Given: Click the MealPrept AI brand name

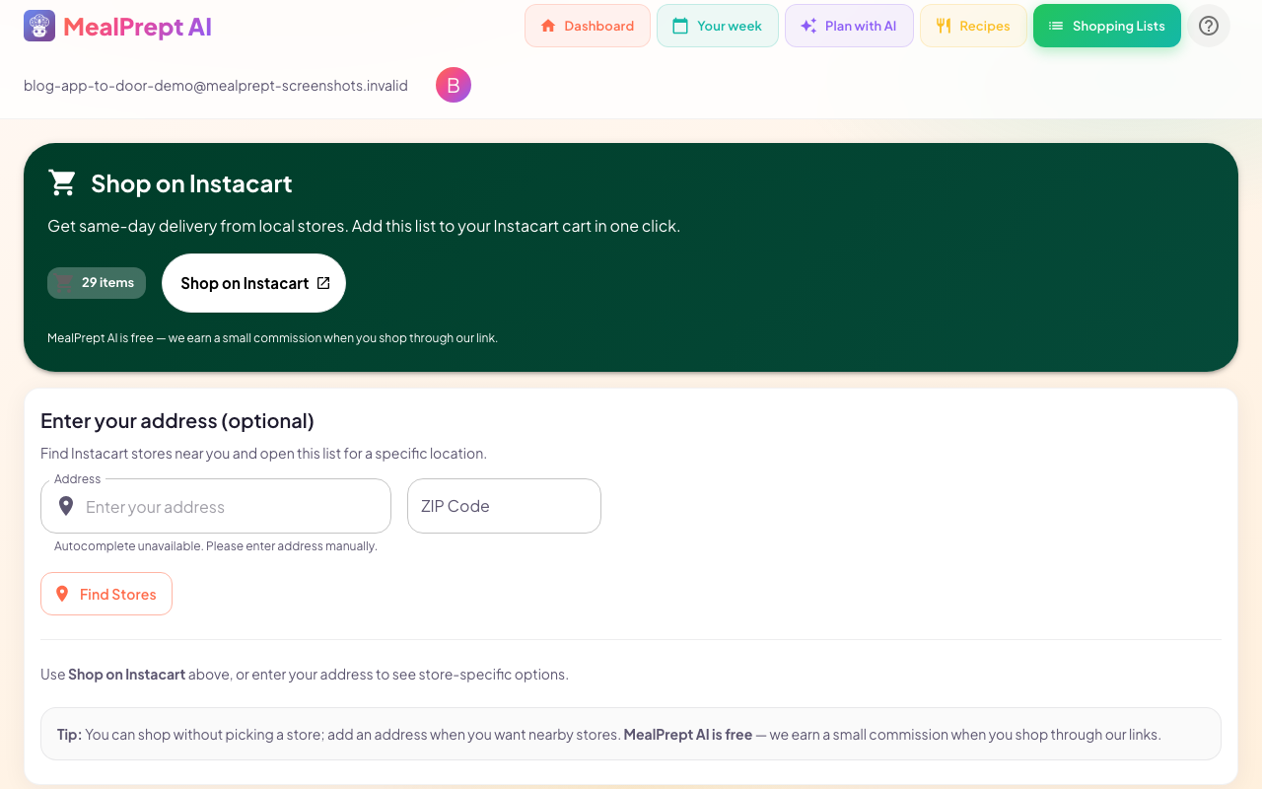Looking at the screenshot, I should (x=137, y=27).
